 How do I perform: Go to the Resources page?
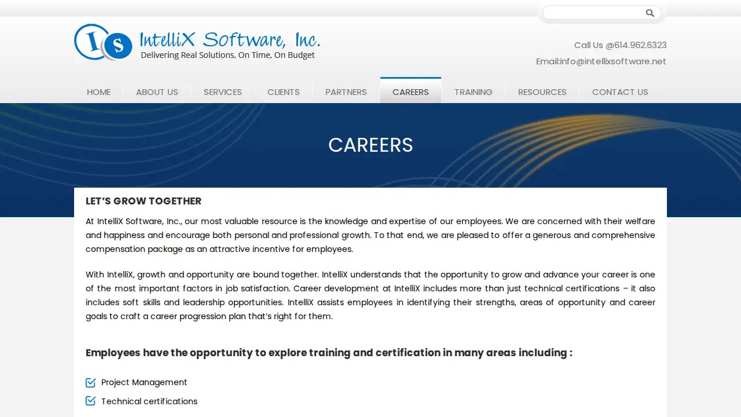pyautogui.click(x=542, y=92)
